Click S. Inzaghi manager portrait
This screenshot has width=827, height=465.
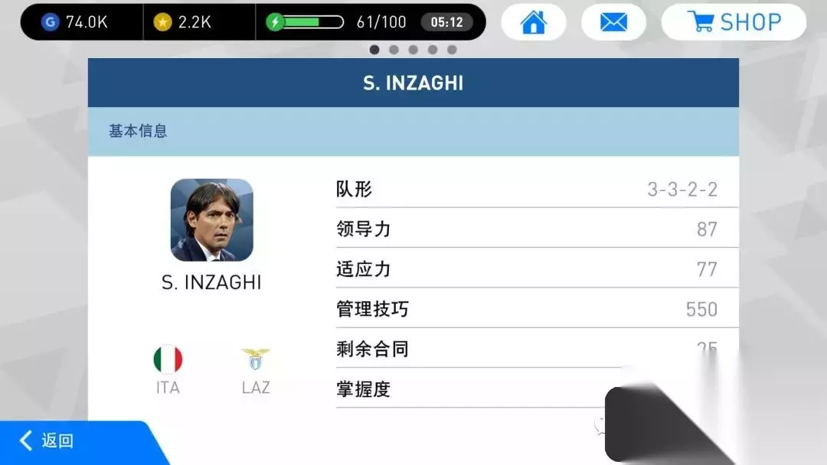click(x=212, y=220)
